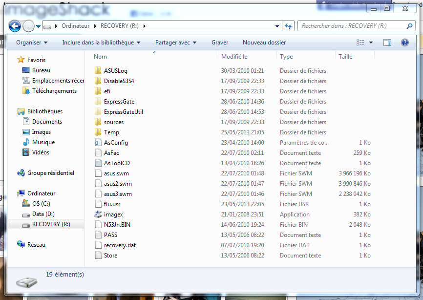Screen dimensions: 423x300
Task: Click the Nouveau dossier button
Action: pyautogui.click(x=264, y=43)
